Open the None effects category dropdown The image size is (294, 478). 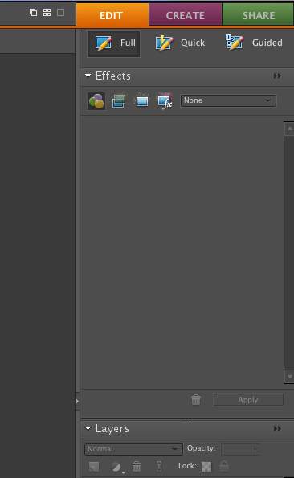click(228, 100)
